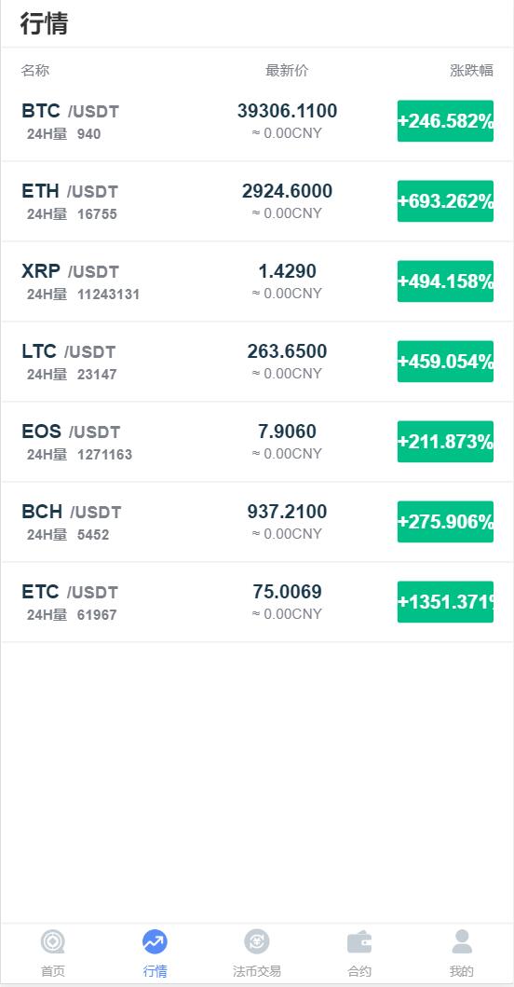Tap the LTC +459.054% green badge
The width and height of the screenshot is (514, 987).
(x=445, y=362)
